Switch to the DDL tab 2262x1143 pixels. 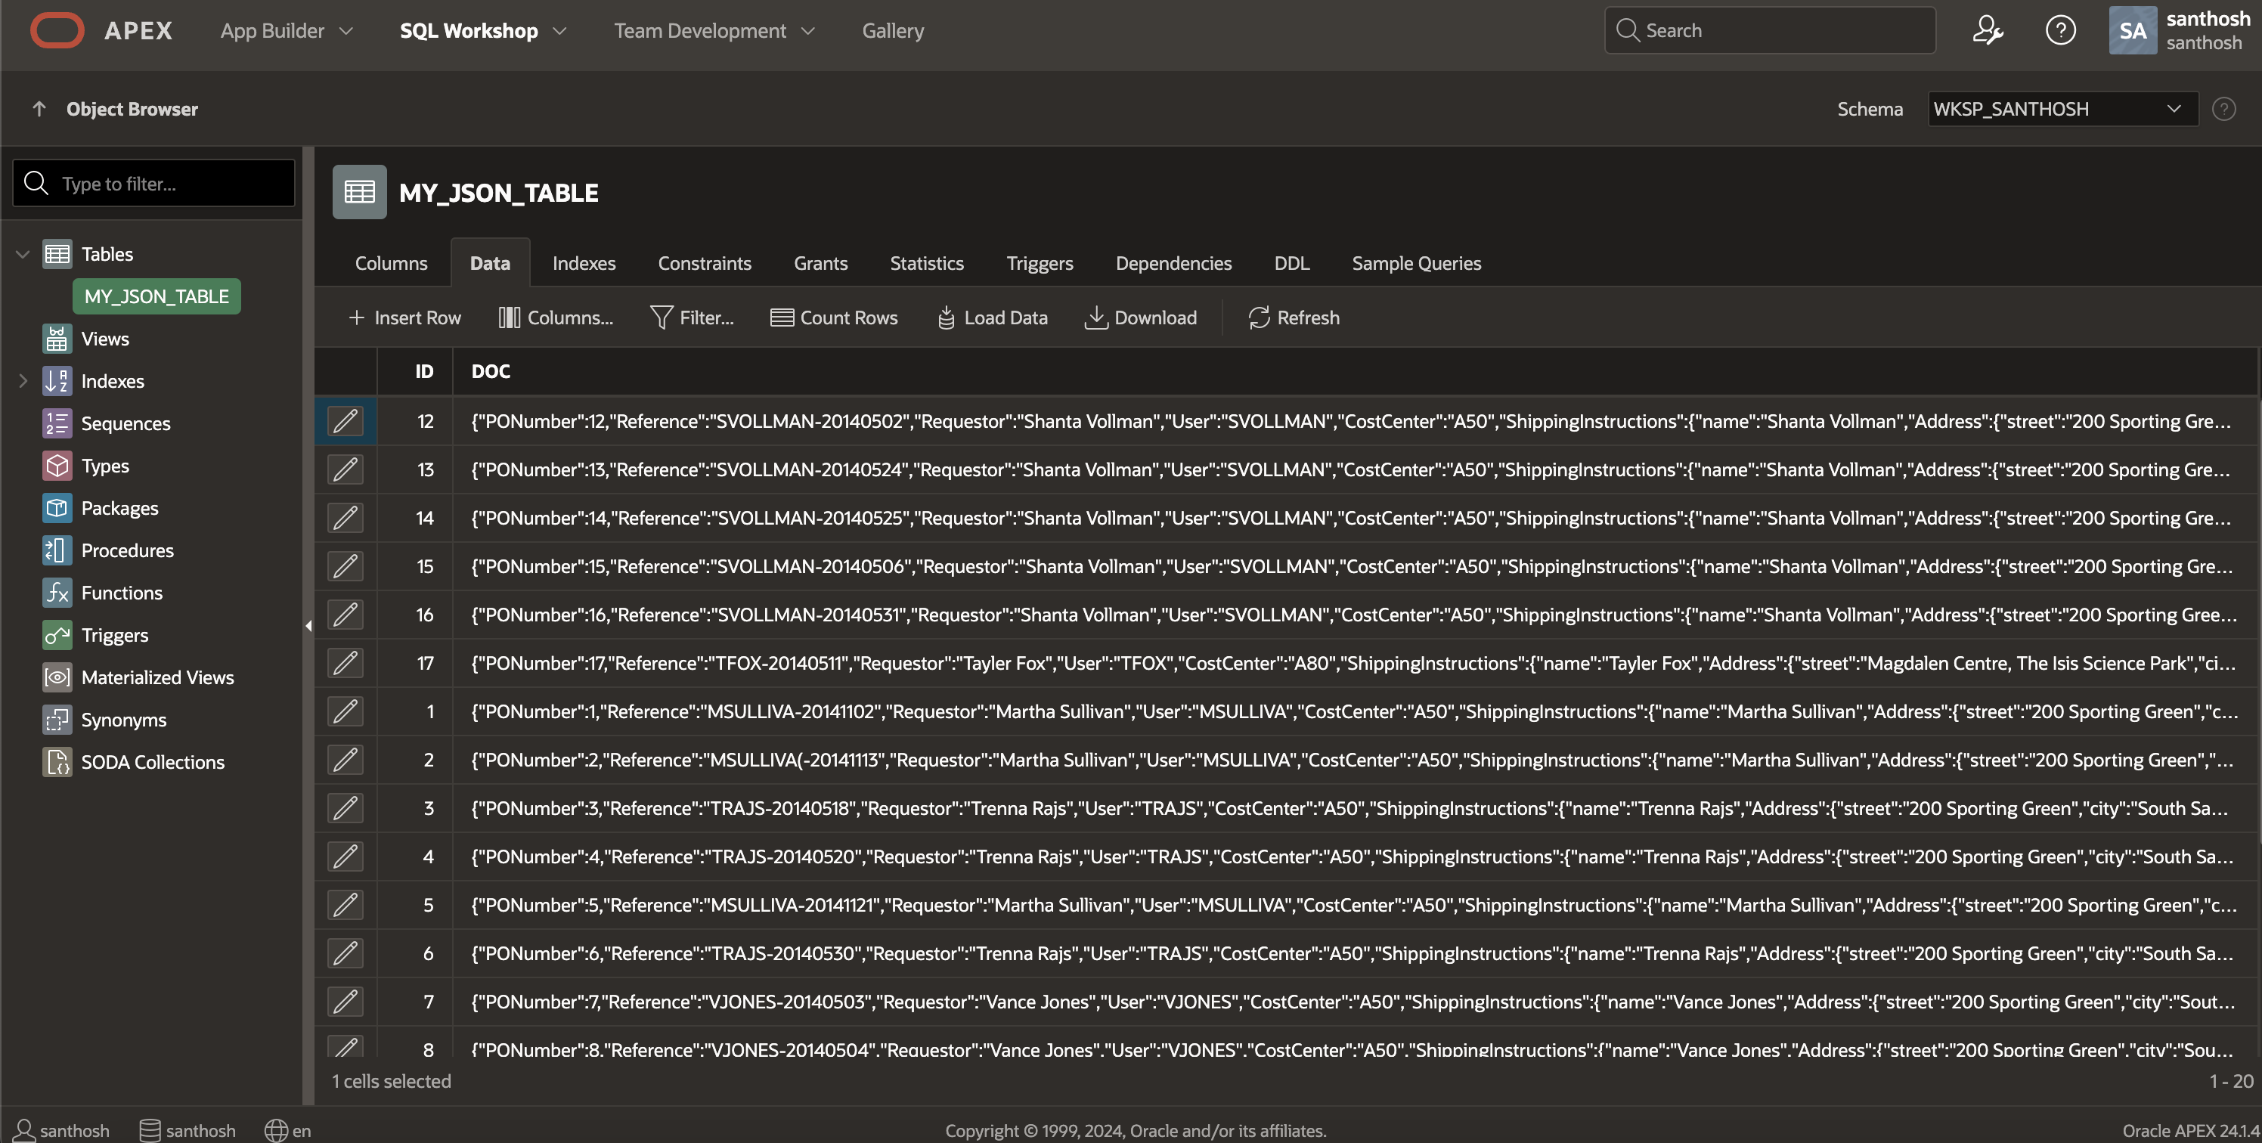[1291, 263]
